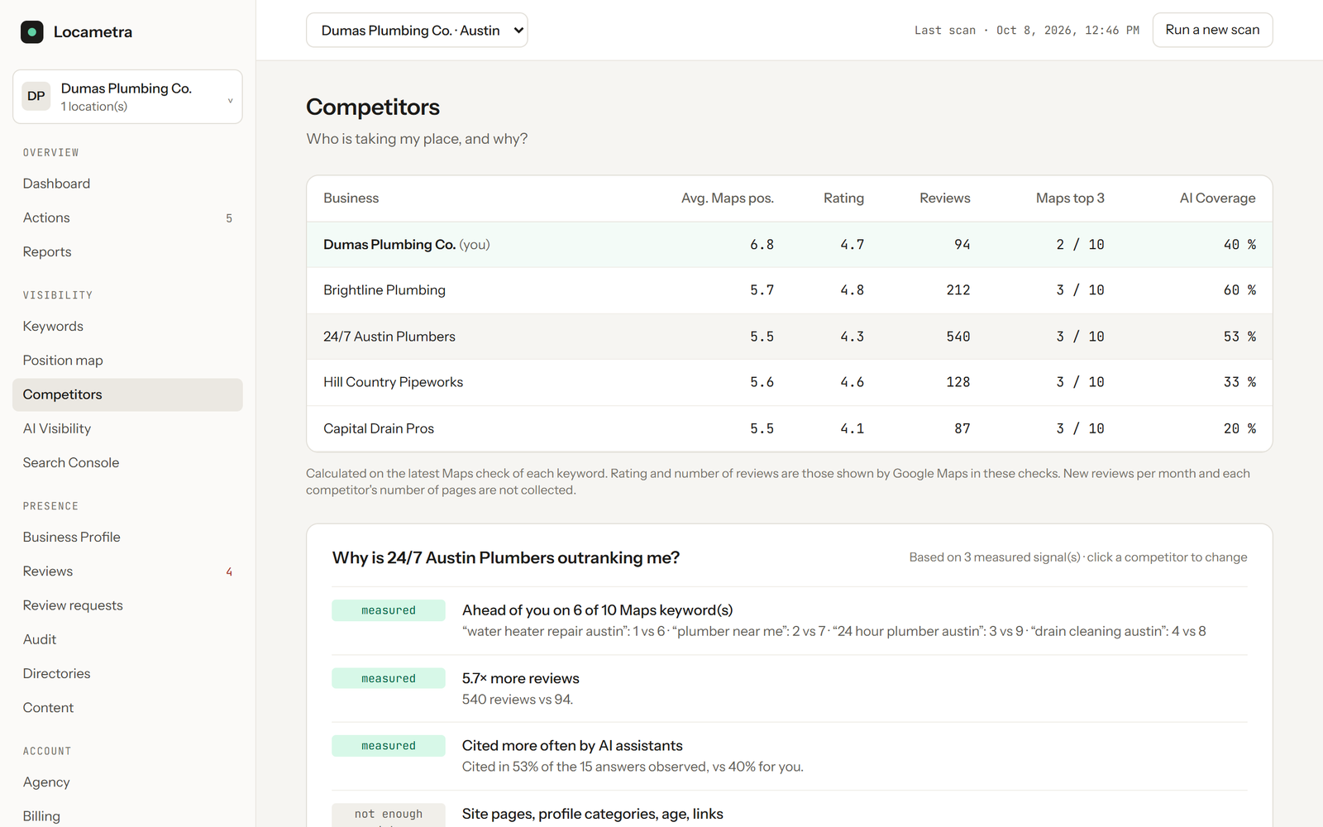Click the Avg. Maps pos. column header

727,198
